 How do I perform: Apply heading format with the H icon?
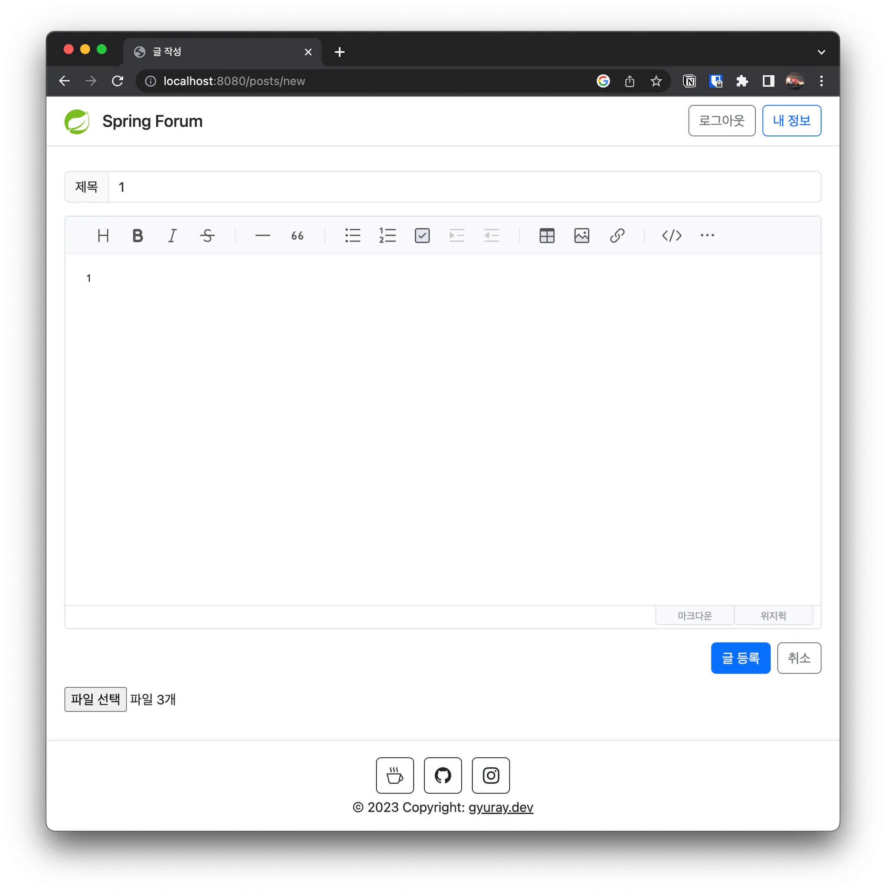103,236
